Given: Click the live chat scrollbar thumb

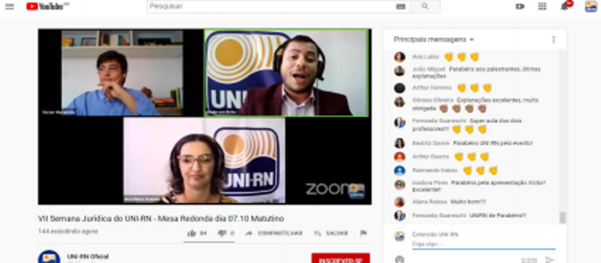Looking at the screenshot, I should tap(562, 217).
